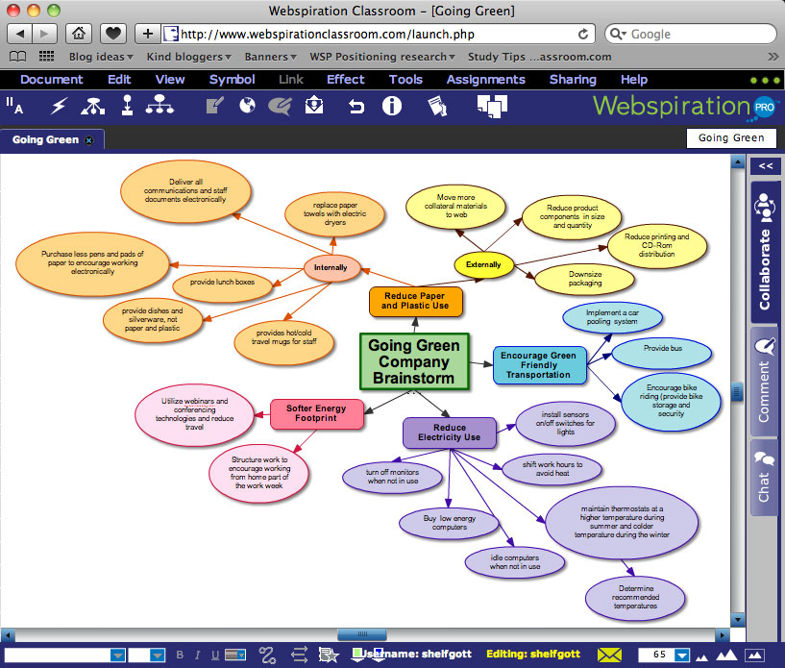
Task: Select the curved link style tool
Action: pos(267,655)
